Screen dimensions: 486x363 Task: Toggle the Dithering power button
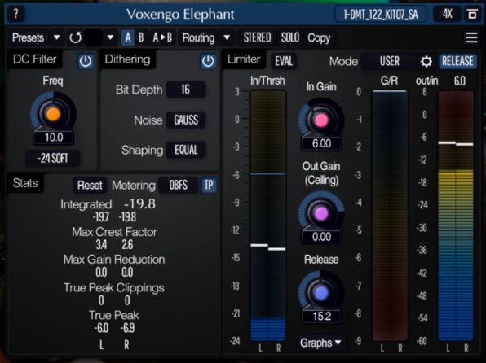point(208,61)
